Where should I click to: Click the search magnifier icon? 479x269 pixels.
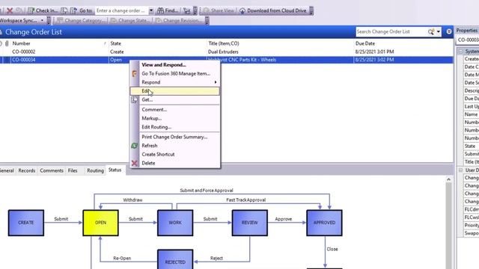pyautogui.click(x=431, y=31)
